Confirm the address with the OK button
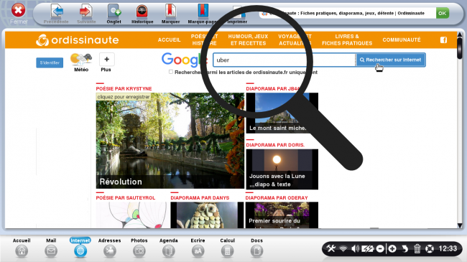 [x=443, y=13]
